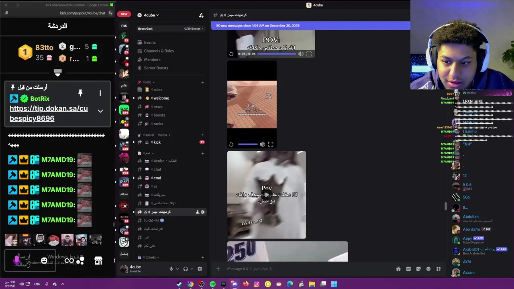Open the server with 884 badge
Viewport: 514px width, 289px height.
coord(124,110)
